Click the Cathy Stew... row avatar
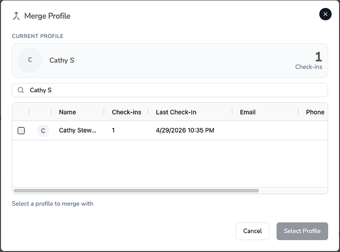The height and width of the screenshot is (252, 340). (x=43, y=131)
